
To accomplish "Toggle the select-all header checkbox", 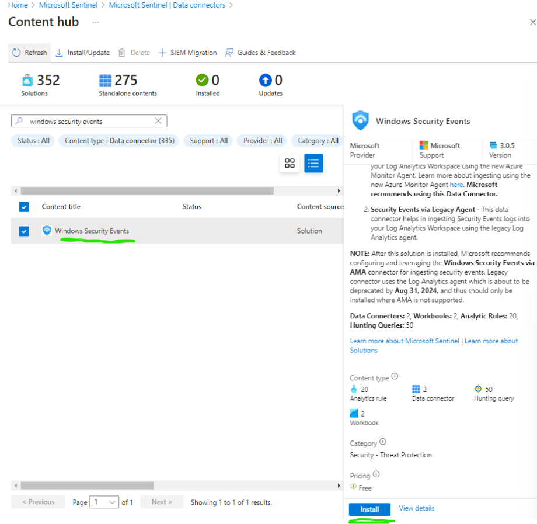I will (24, 207).
